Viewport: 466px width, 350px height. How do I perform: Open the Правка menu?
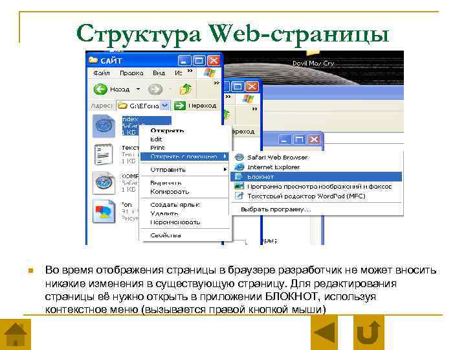click(x=131, y=73)
